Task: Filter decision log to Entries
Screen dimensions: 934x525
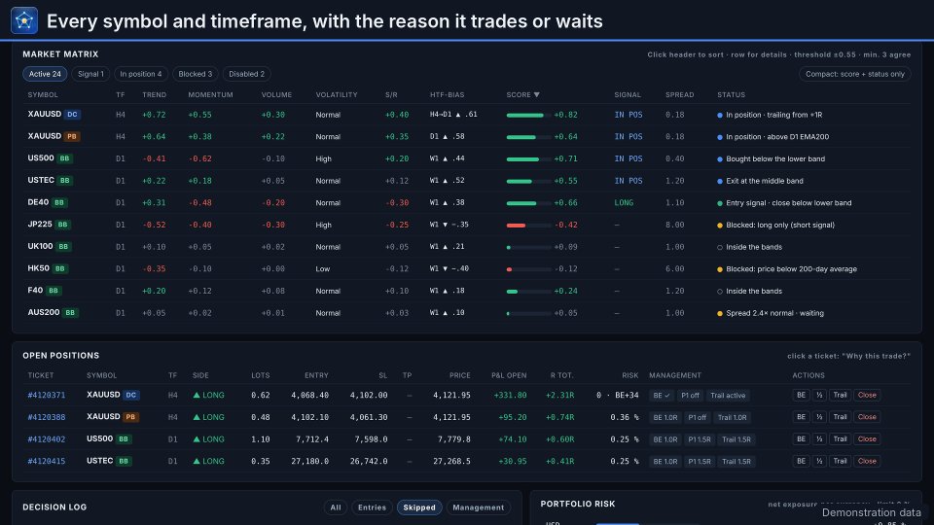Action: coord(372,507)
